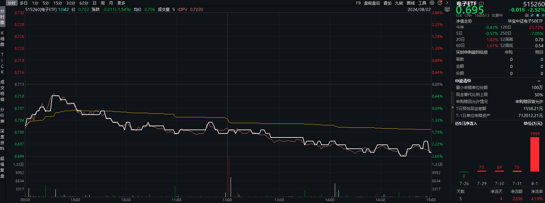Open the TICK sidebar tab
Screen dimensions: 545x203
2,63
